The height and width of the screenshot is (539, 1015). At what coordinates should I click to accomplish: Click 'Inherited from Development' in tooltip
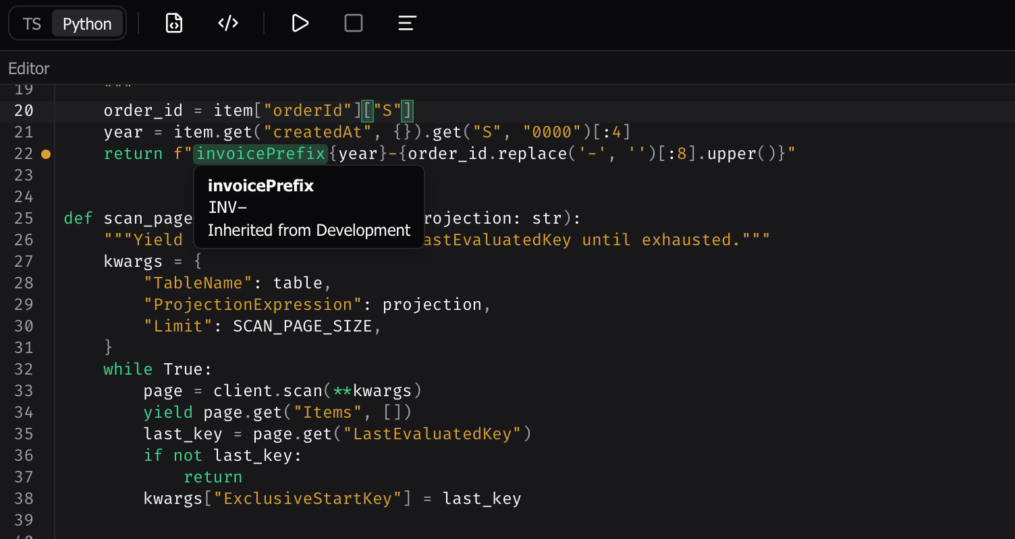309,230
